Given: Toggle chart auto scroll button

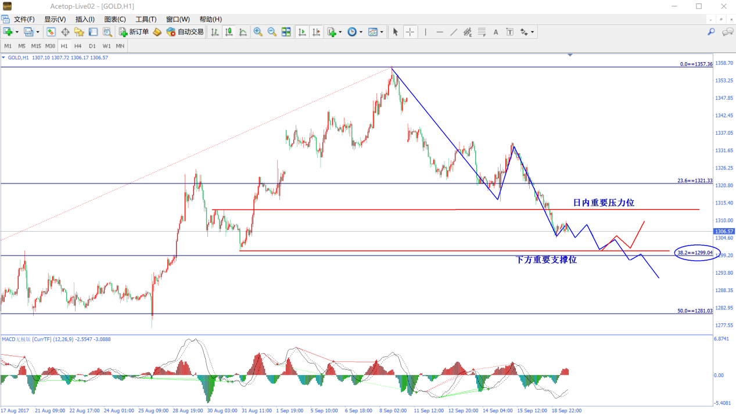Looking at the screenshot, I should coord(302,32).
